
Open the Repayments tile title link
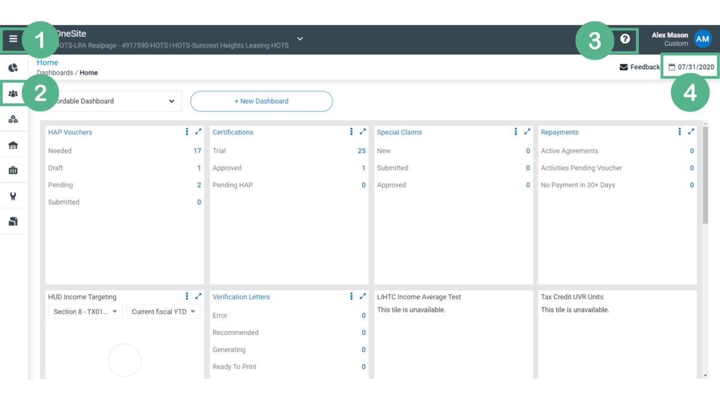pyautogui.click(x=560, y=133)
